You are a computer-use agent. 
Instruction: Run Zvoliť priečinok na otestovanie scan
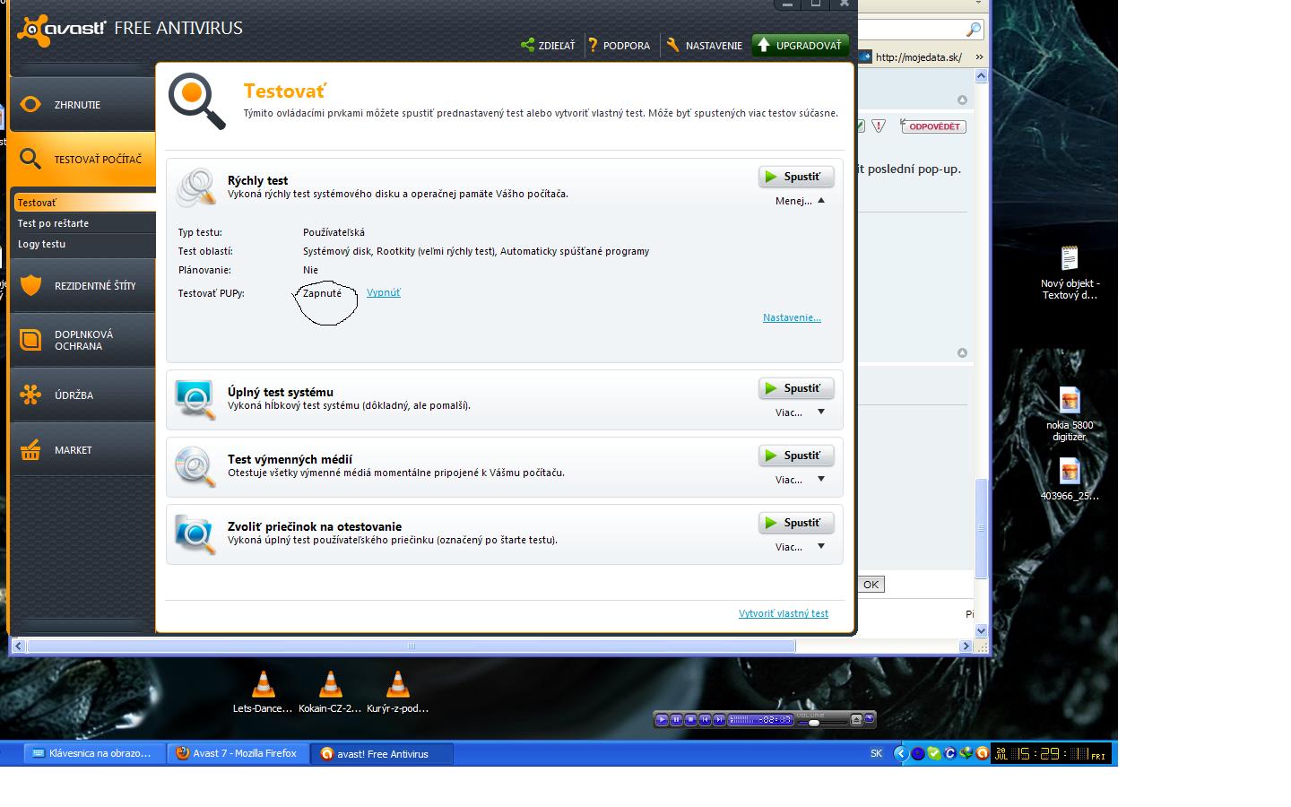point(796,523)
